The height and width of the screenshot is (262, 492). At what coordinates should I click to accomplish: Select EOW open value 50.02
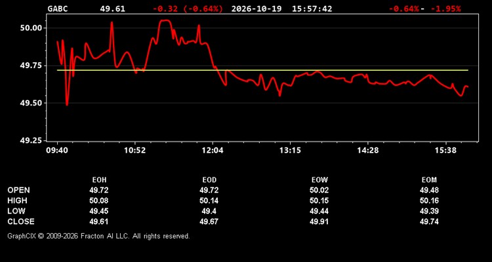[x=319, y=190]
